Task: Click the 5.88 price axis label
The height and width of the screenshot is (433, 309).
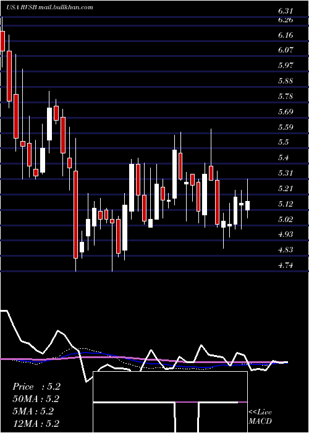Action: pyautogui.click(x=286, y=81)
